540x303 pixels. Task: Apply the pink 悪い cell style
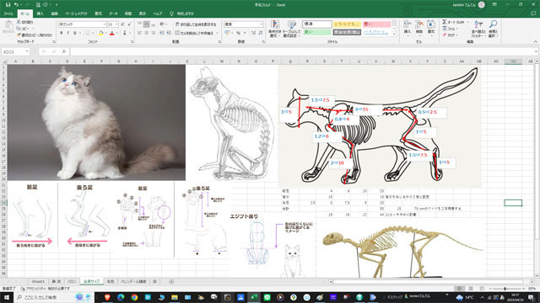pos(377,24)
